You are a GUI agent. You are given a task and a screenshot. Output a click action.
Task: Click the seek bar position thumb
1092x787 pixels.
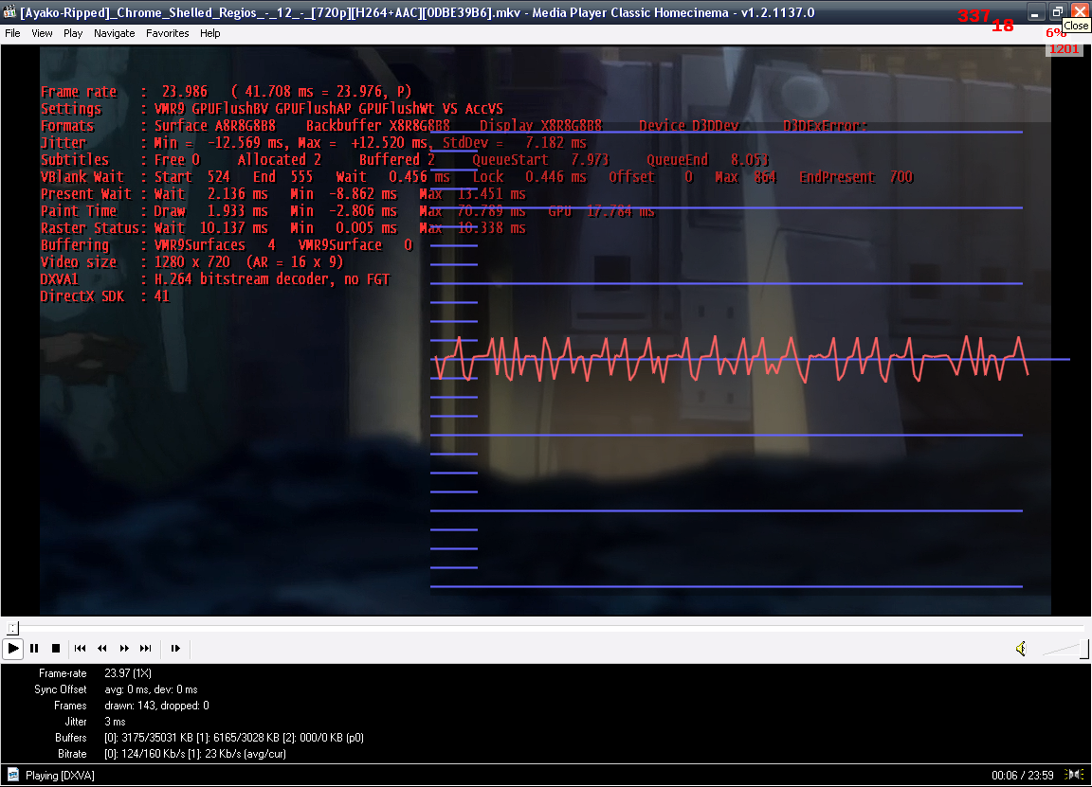click(11, 628)
